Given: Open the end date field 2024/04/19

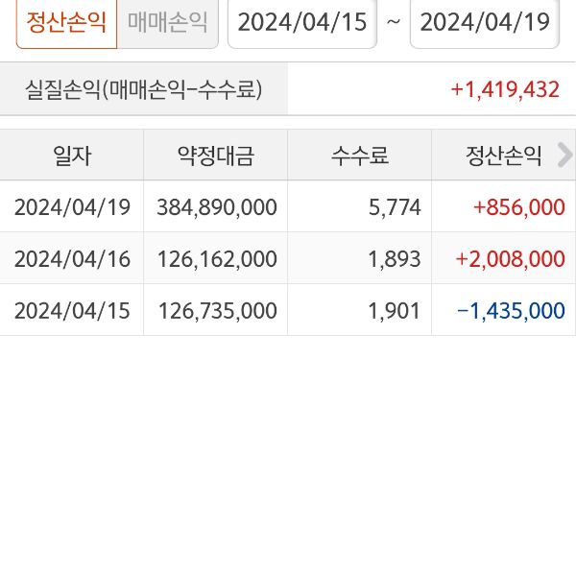Looking at the screenshot, I should tap(485, 22).
